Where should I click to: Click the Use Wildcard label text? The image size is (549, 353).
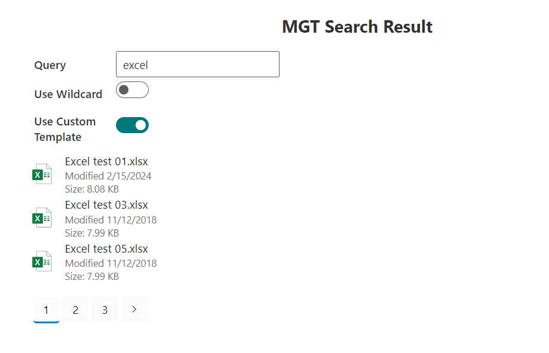tap(68, 94)
